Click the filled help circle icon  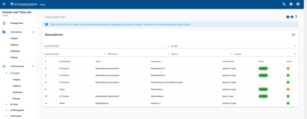pos(288,17)
